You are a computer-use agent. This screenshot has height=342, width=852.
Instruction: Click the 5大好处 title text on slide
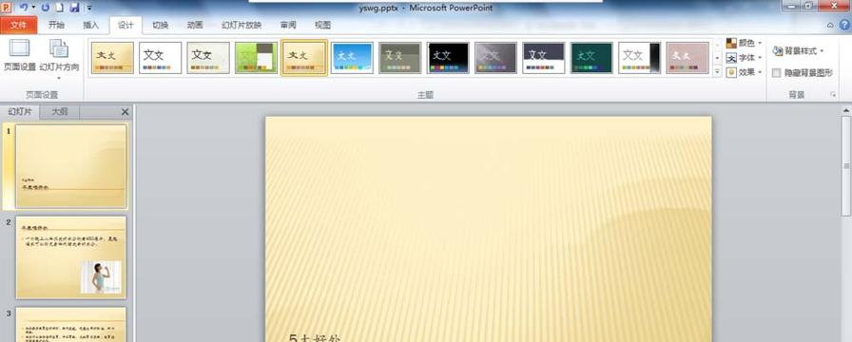314,338
